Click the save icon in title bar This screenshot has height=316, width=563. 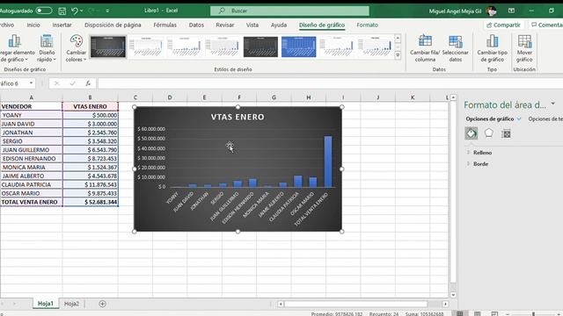click(62, 11)
